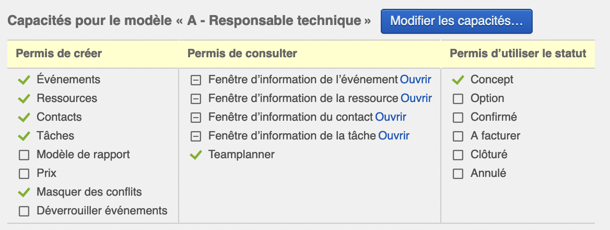The image size is (610, 230).
Task: Expand Fenêtre d'information de l'événement box
Action: pos(196,80)
